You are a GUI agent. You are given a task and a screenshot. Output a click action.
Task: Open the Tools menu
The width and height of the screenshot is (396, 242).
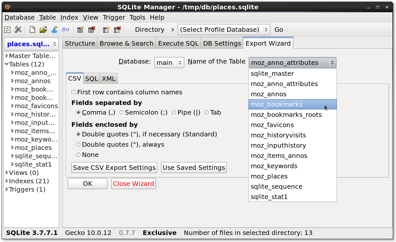138,17
